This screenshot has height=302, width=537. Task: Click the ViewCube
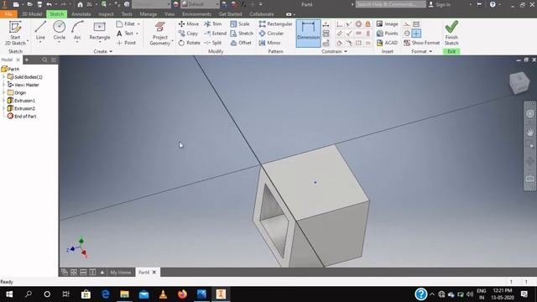(x=519, y=82)
